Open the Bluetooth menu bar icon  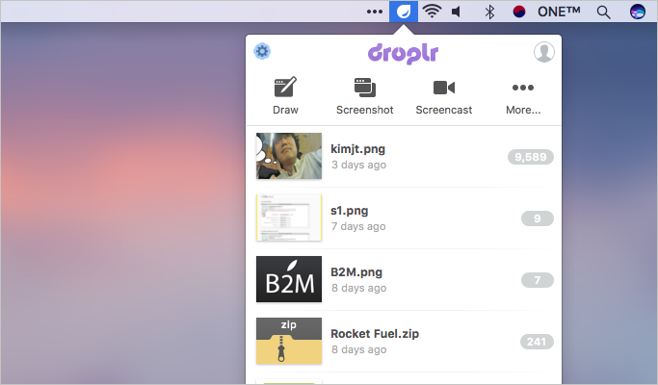(x=489, y=12)
